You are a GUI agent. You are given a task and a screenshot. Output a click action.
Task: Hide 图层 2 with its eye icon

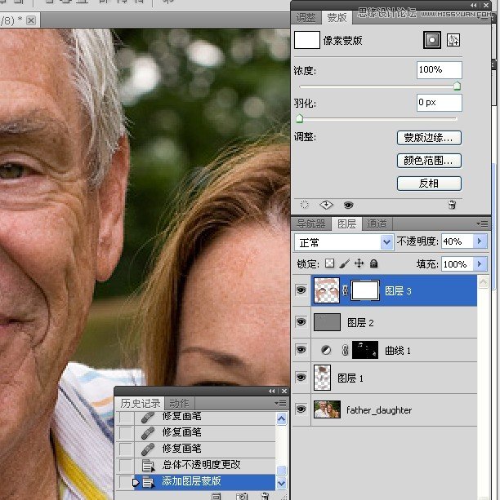[301, 321]
